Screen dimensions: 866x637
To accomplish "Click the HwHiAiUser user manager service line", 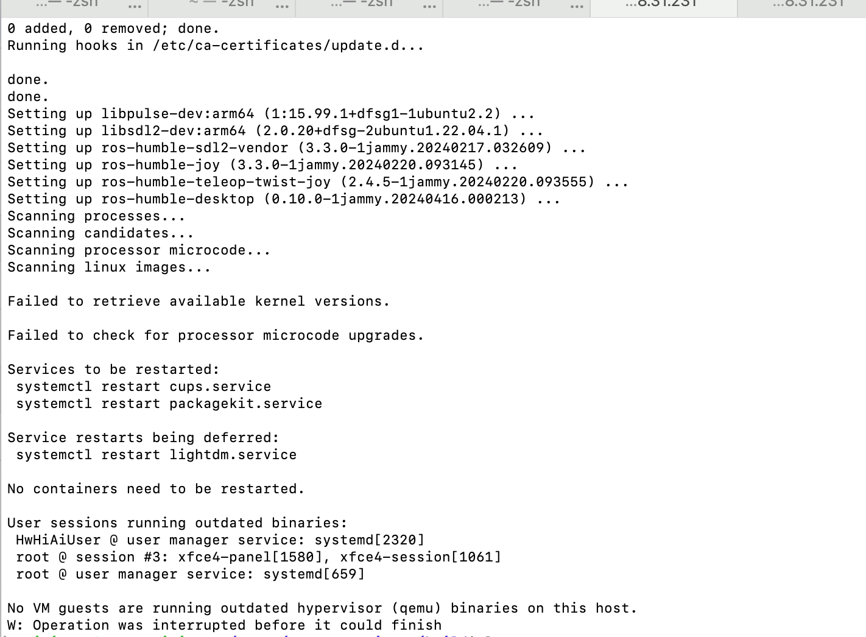I will coord(220,540).
